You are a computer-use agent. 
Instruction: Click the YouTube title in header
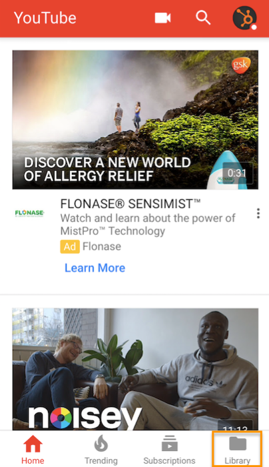point(45,18)
